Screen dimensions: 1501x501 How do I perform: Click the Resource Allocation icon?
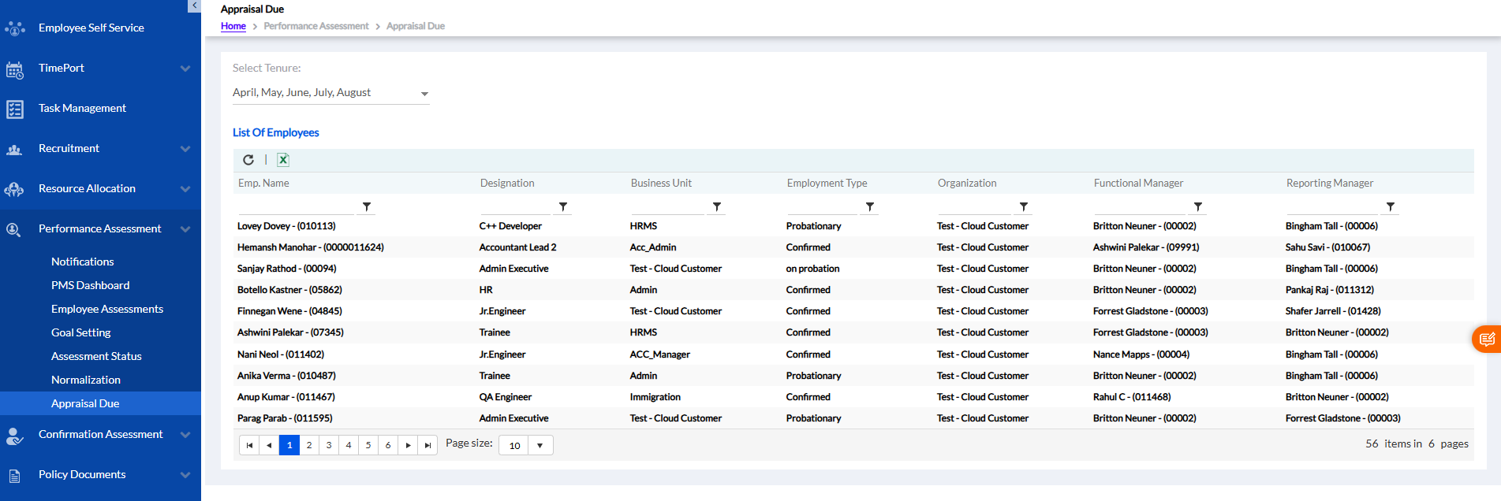[x=14, y=189]
